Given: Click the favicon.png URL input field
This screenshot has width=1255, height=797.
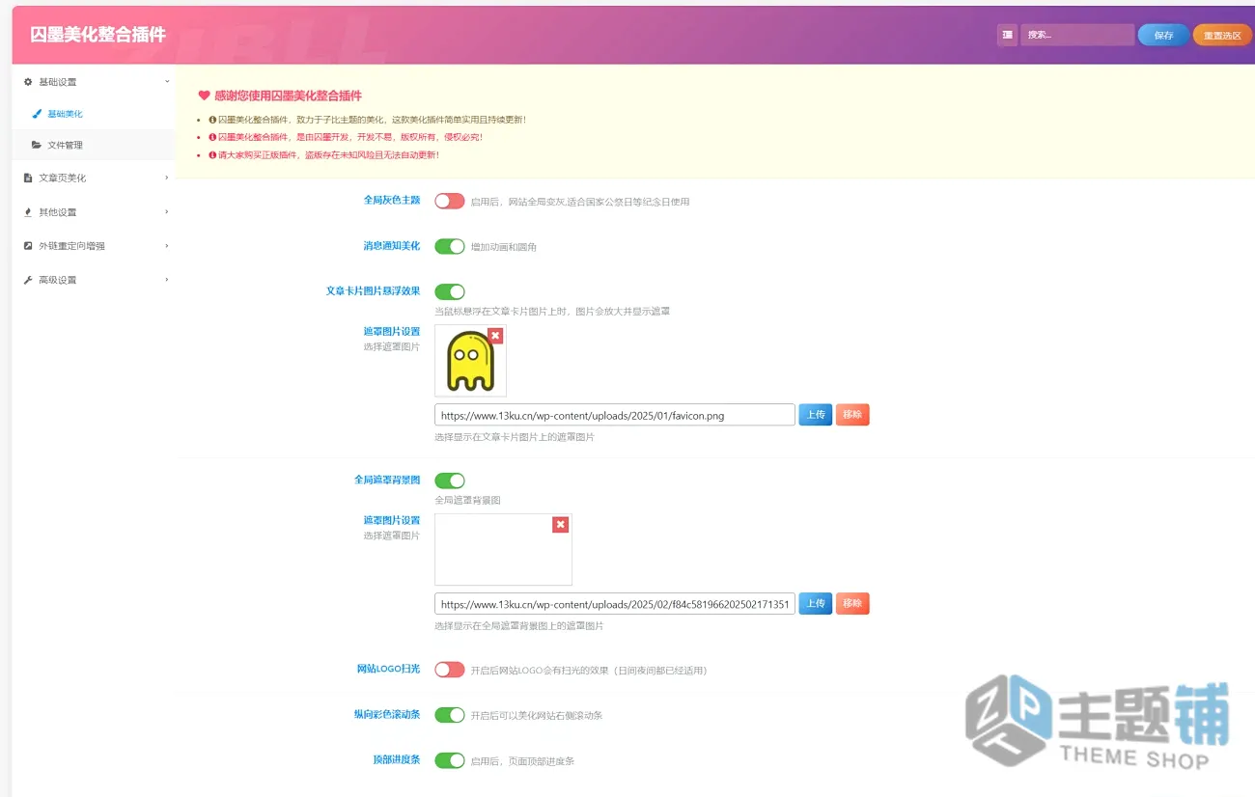Looking at the screenshot, I should point(615,415).
